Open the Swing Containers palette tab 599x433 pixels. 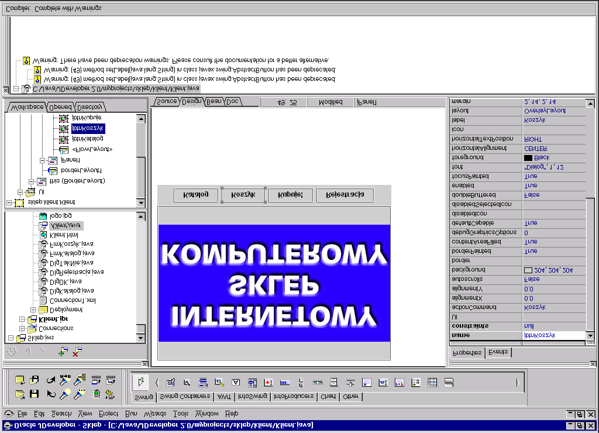[185, 397]
